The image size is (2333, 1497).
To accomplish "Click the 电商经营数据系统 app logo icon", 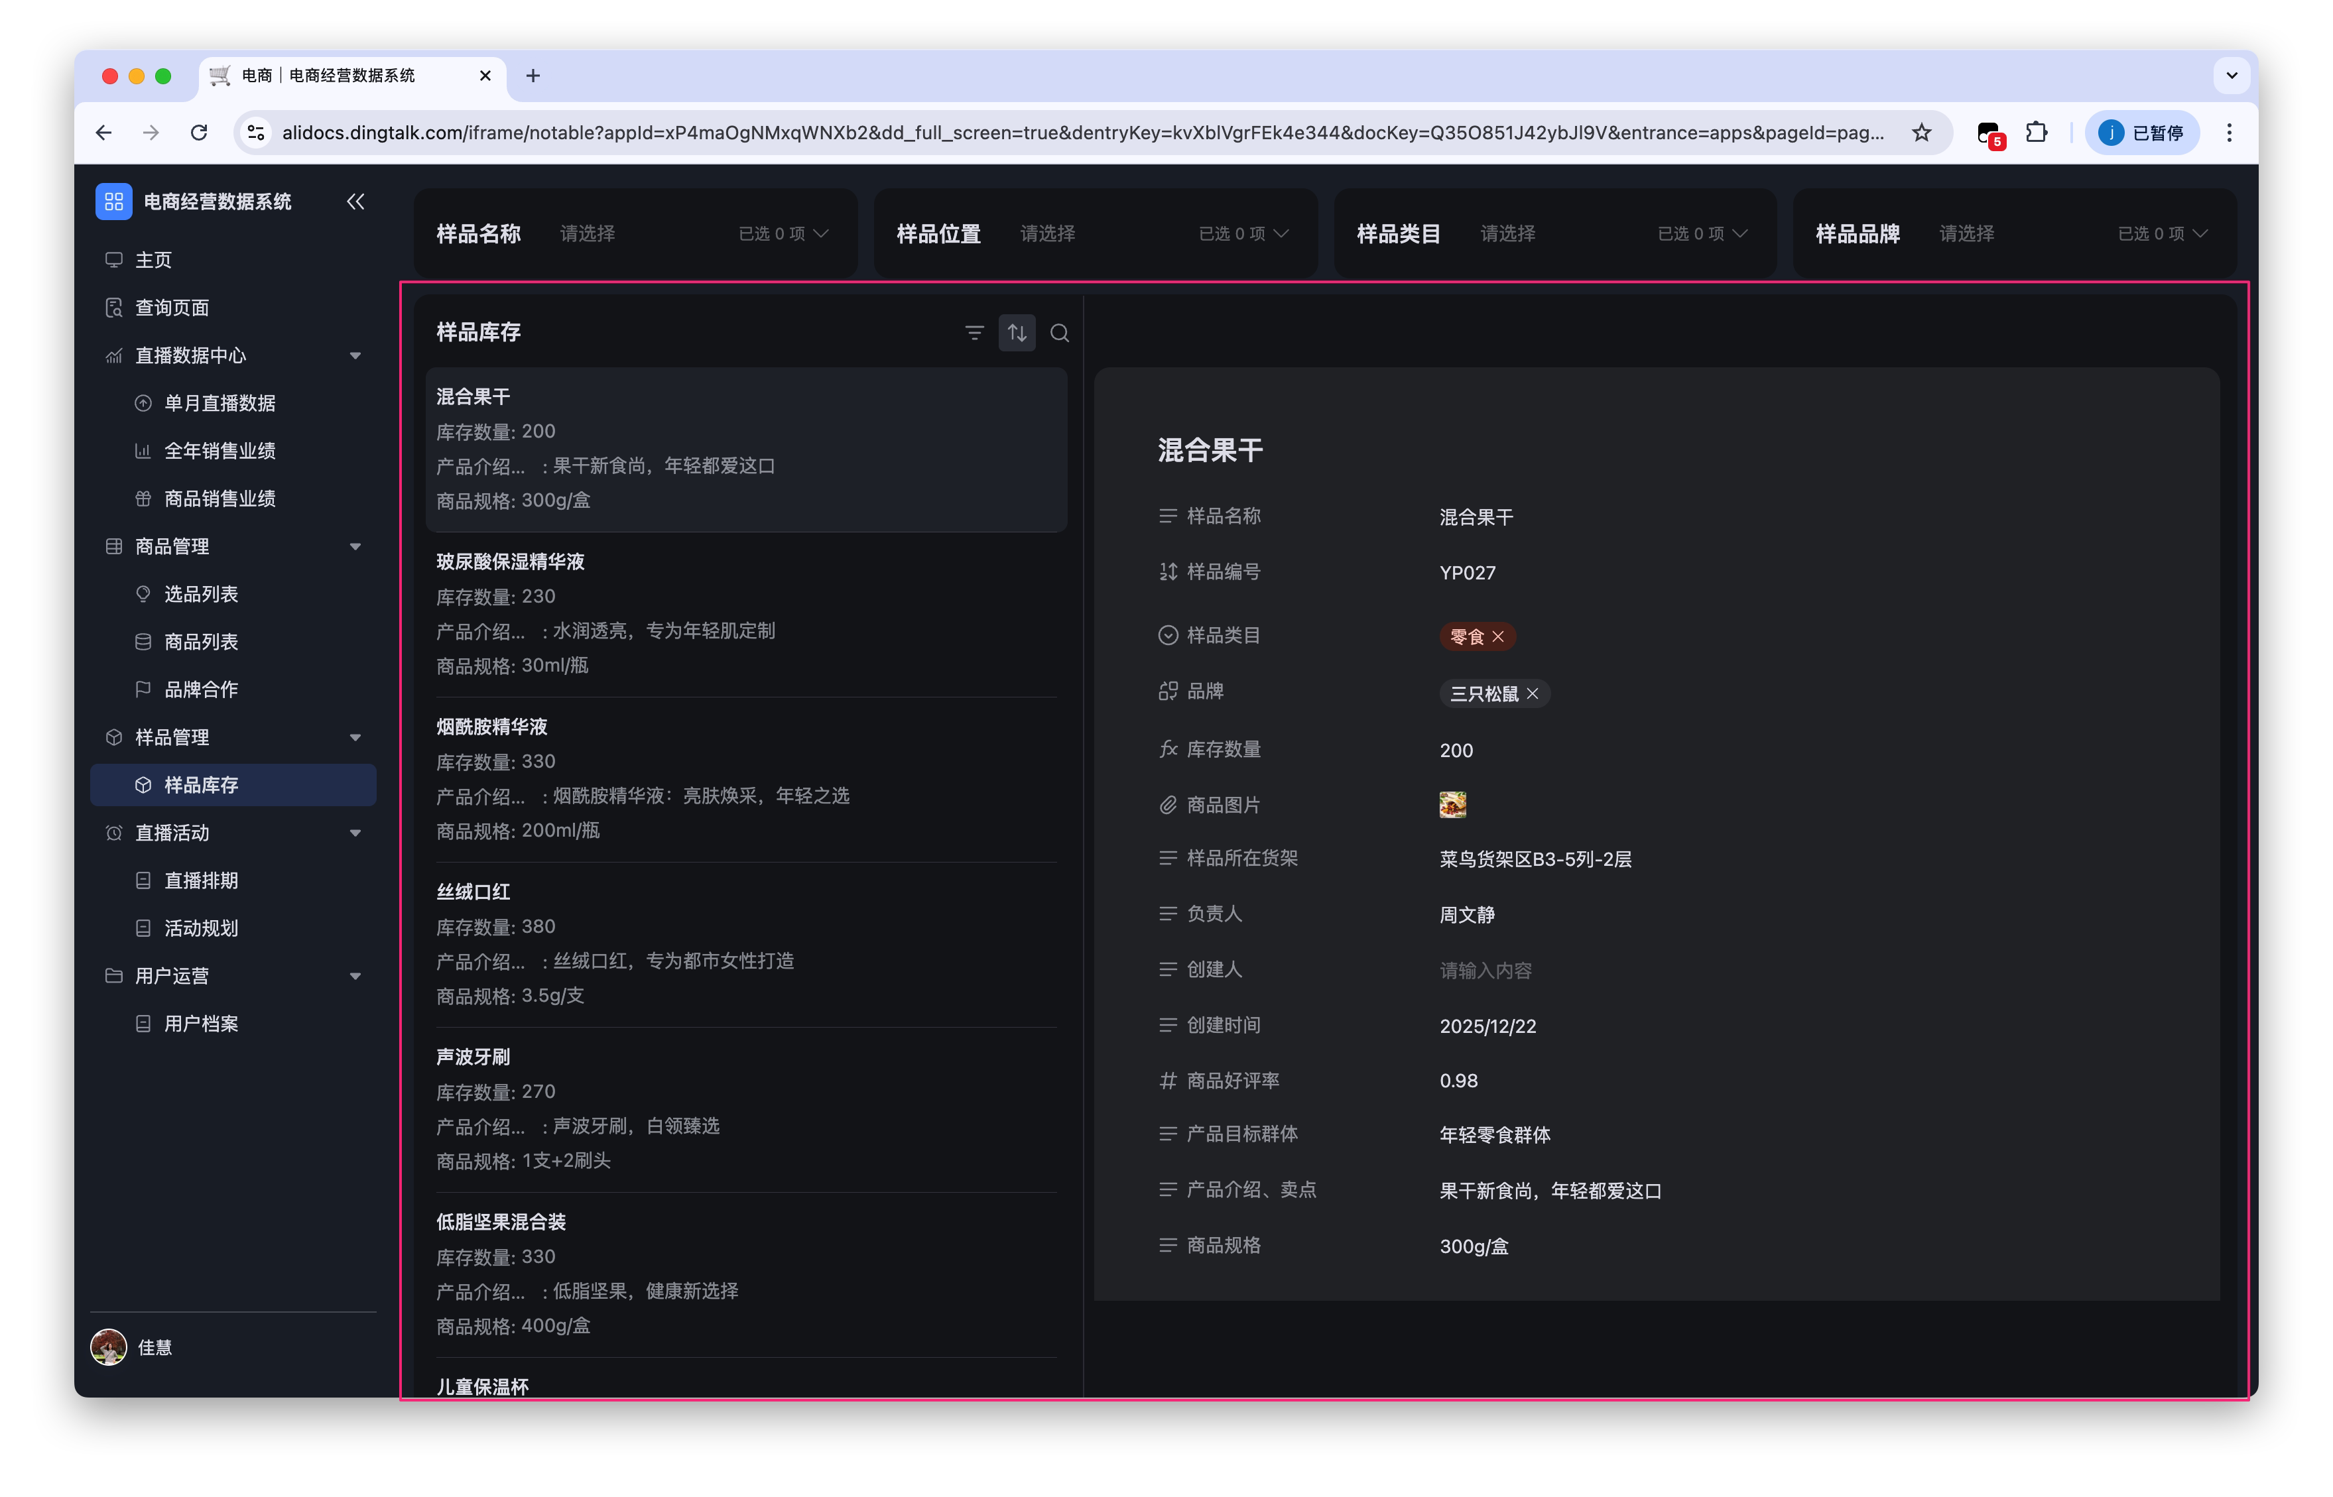I will [x=114, y=202].
